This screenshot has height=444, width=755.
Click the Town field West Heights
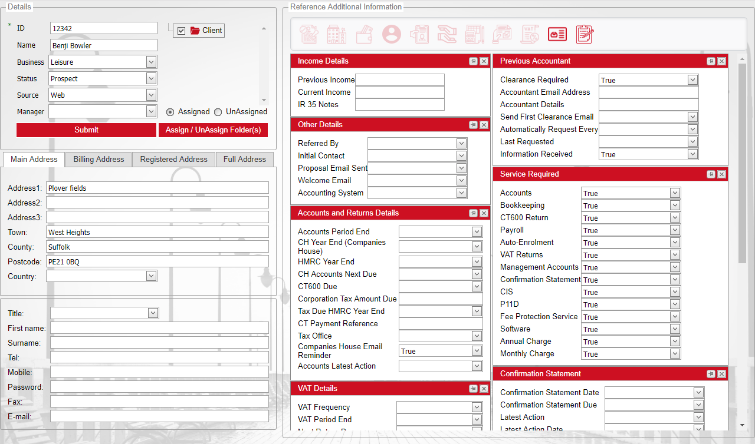click(x=157, y=232)
